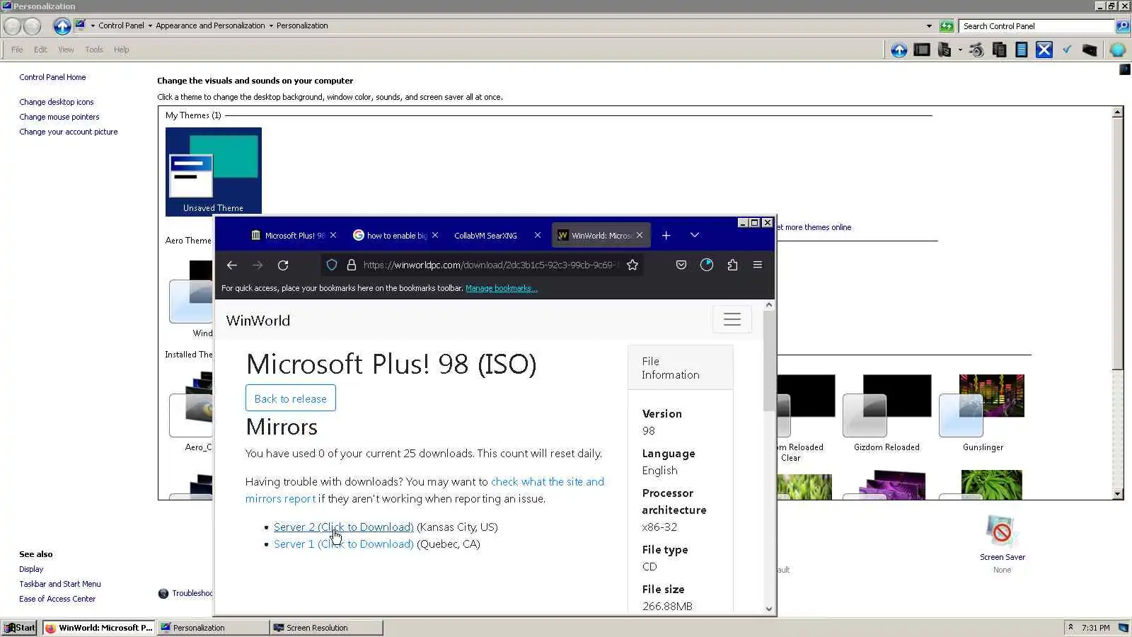Screen dimensions: 1132x637
Task: Open the Edit menu
Action: point(40,50)
